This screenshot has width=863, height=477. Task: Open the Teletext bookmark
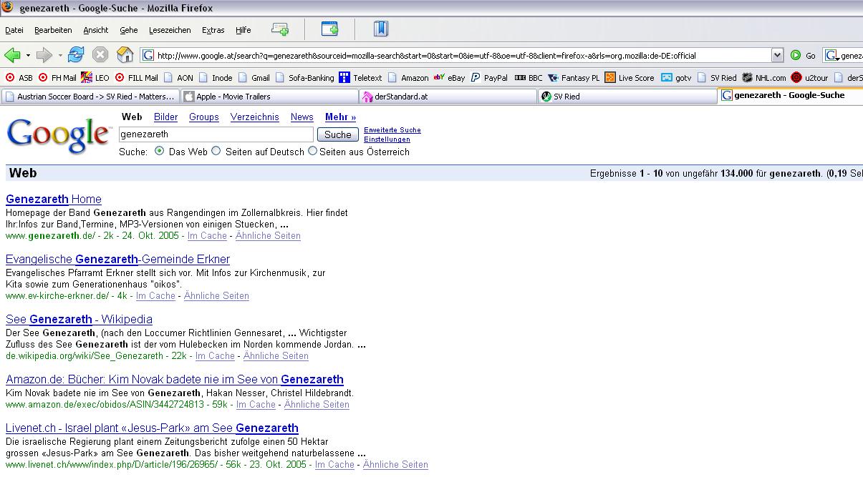pyautogui.click(x=361, y=78)
